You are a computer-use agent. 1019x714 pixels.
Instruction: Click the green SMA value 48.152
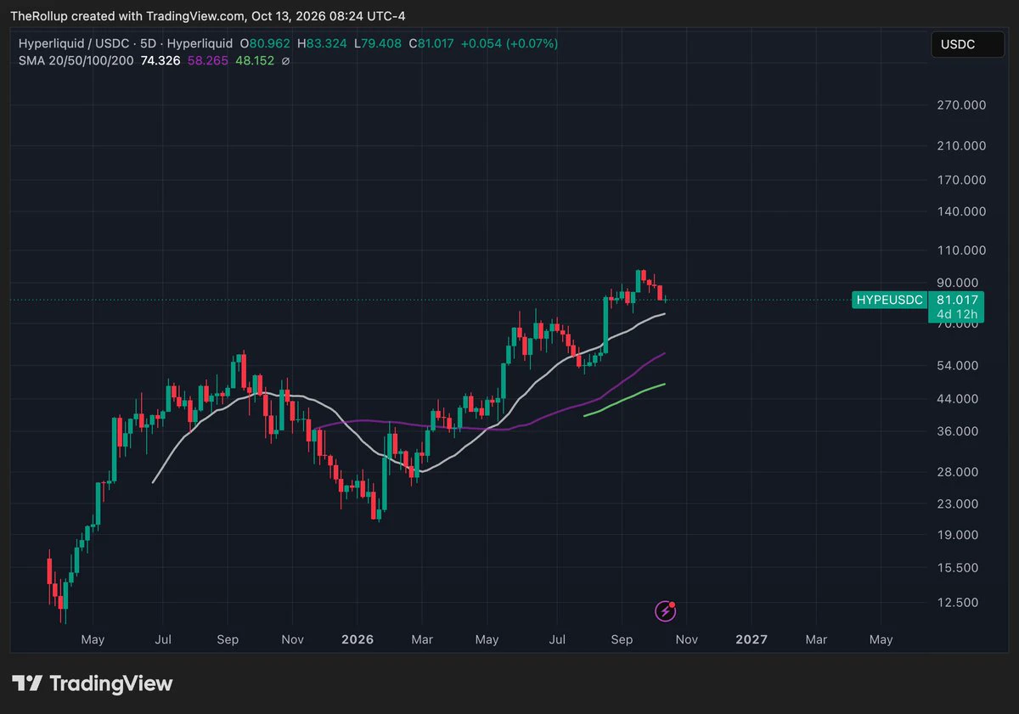pos(254,60)
